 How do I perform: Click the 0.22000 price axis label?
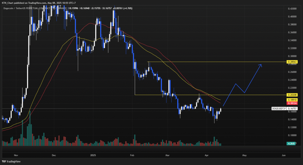(292, 88)
